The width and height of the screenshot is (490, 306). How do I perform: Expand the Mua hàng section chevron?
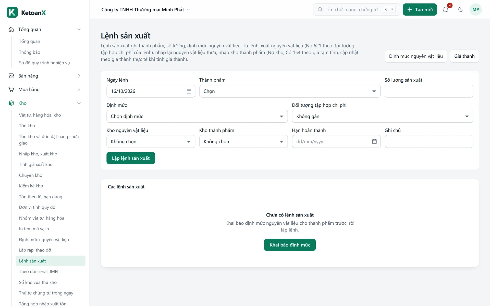[x=79, y=90]
